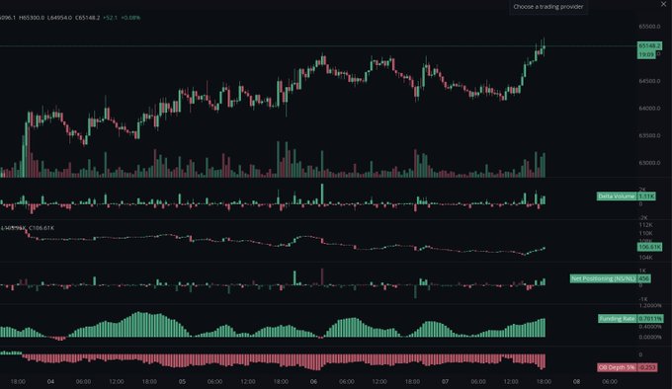Click the 63500.0 price axis label

(x=649, y=135)
